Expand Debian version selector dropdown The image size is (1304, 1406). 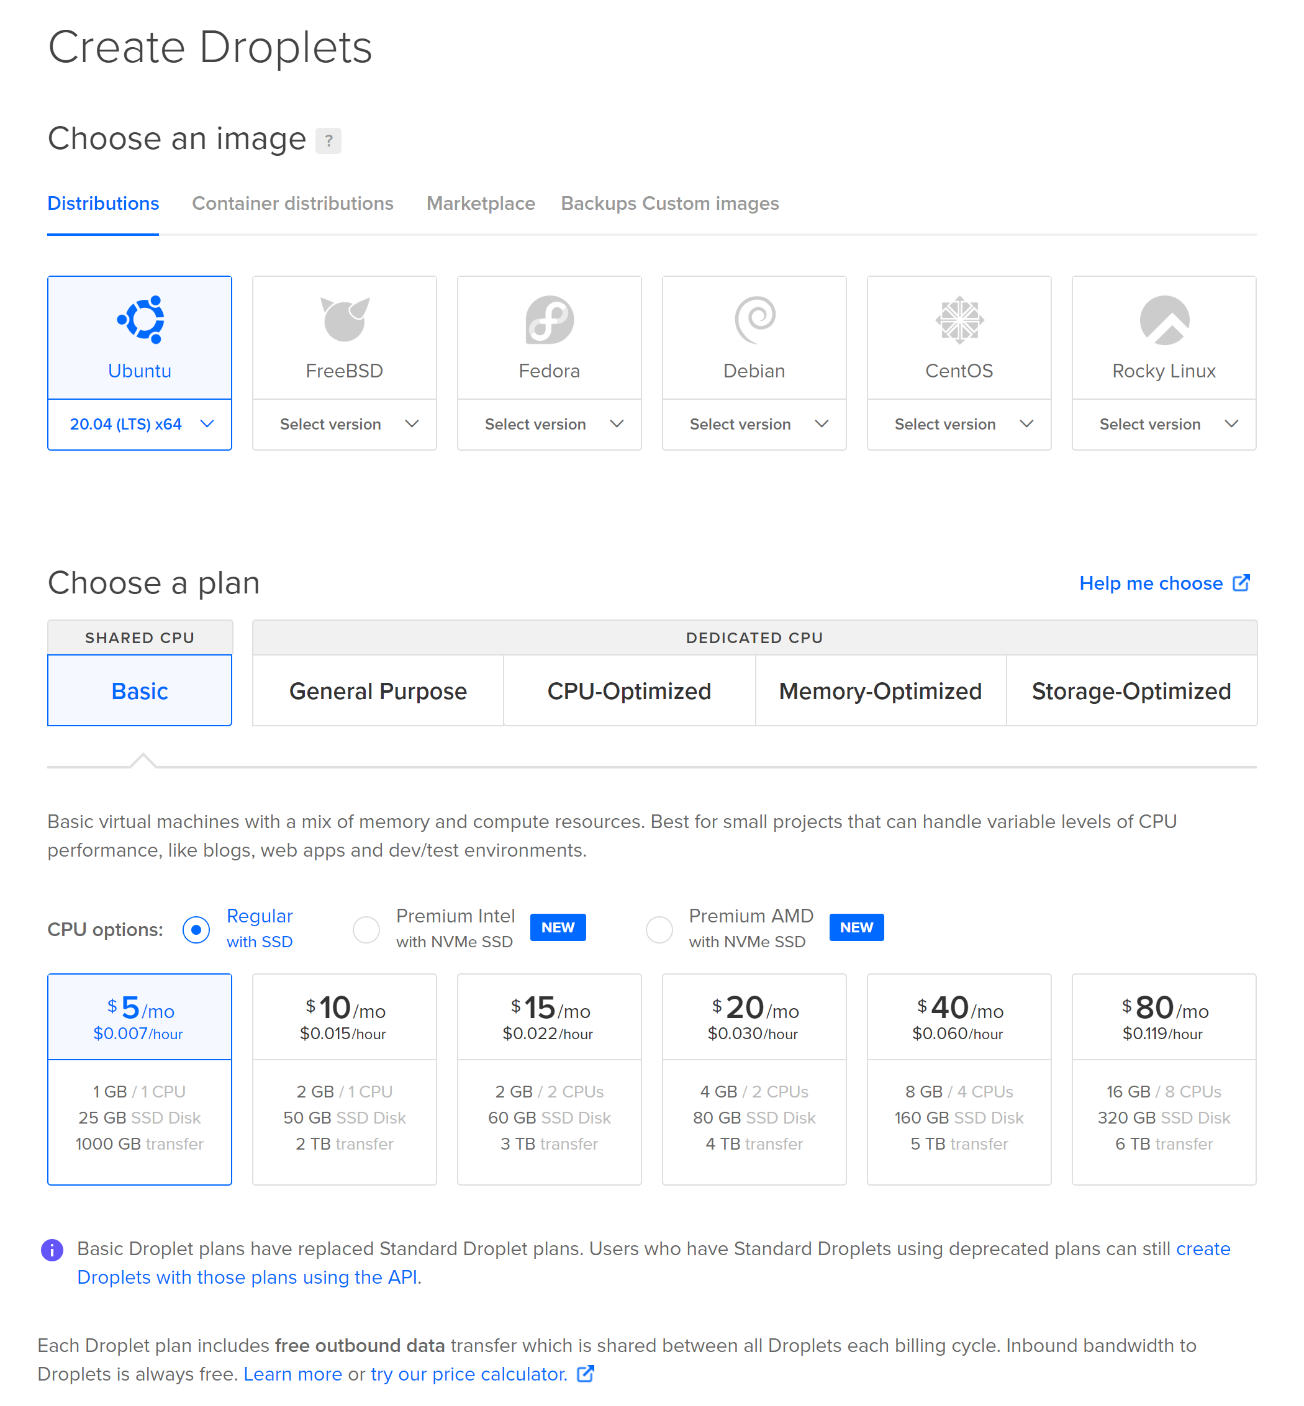[x=754, y=425]
